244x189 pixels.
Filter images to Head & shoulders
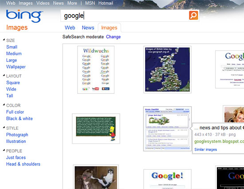coord(23,164)
